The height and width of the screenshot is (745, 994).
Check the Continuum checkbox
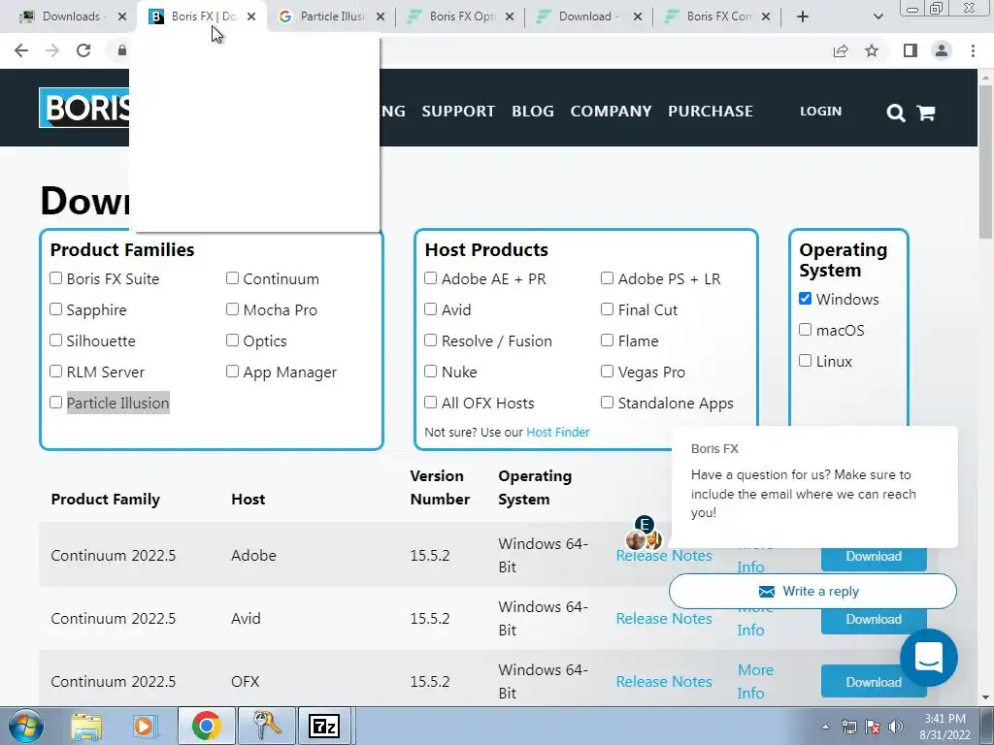(x=233, y=278)
